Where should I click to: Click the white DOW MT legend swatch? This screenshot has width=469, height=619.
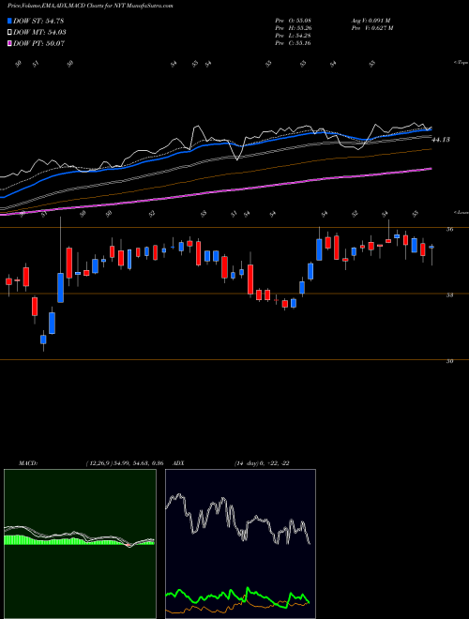(9, 33)
